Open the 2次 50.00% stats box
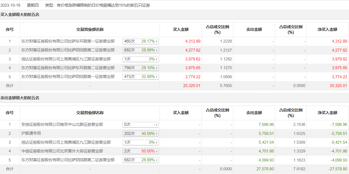The height and width of the screenshot is (174, 349). pos(140,151)
